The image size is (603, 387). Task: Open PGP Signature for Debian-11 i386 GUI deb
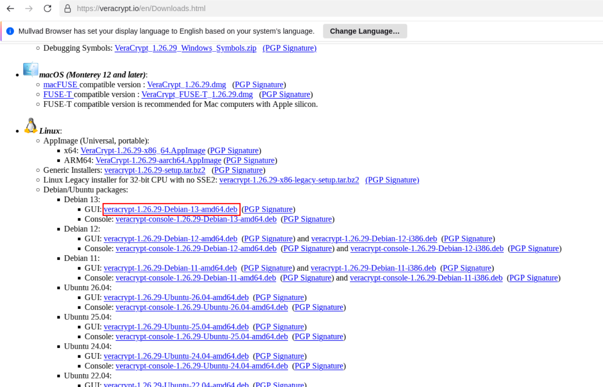click(467, 268)
